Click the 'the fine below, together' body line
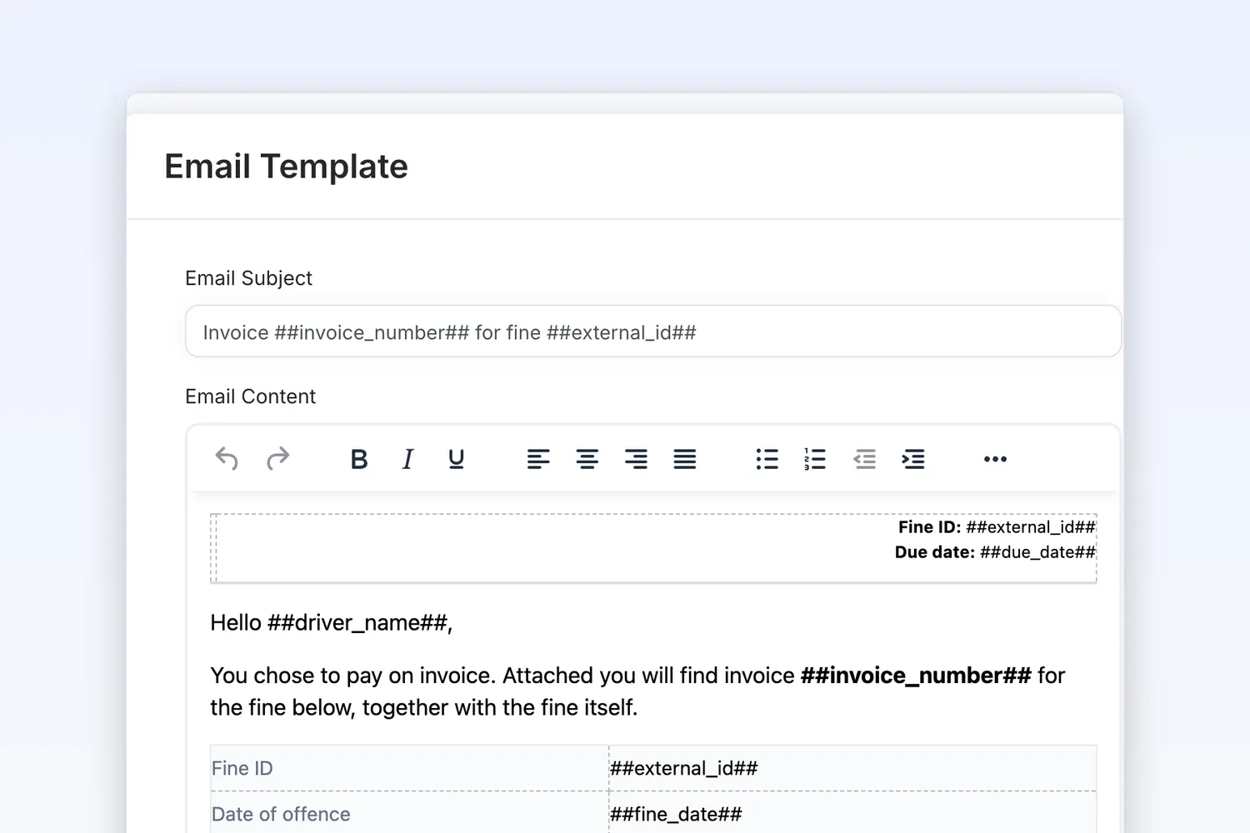This screenshot has height=833, width=1250. [423, 708]
